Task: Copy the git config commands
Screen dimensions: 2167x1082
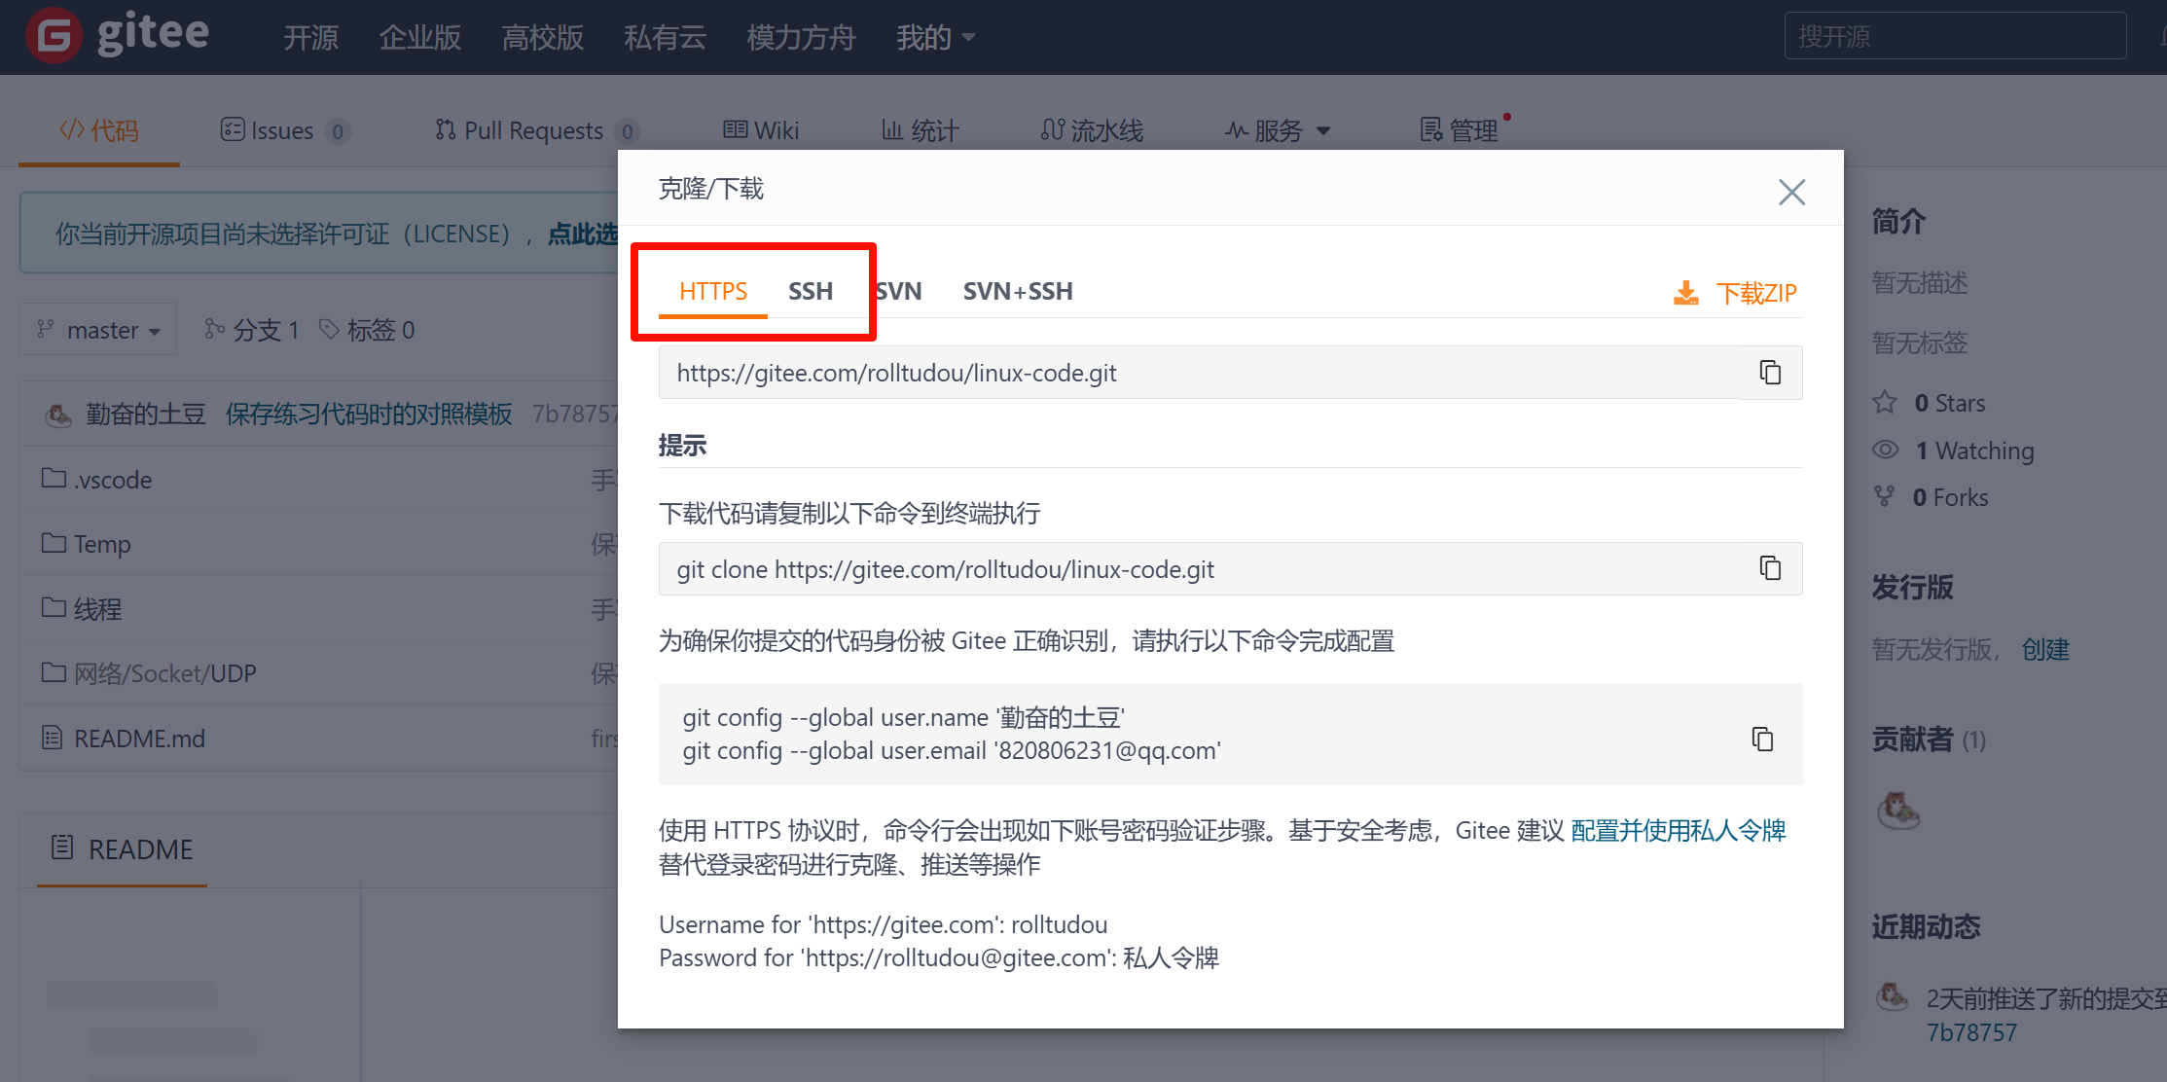Action: (x=1762, y=739)
